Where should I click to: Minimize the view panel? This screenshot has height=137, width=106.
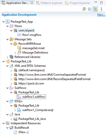[96, 2]
